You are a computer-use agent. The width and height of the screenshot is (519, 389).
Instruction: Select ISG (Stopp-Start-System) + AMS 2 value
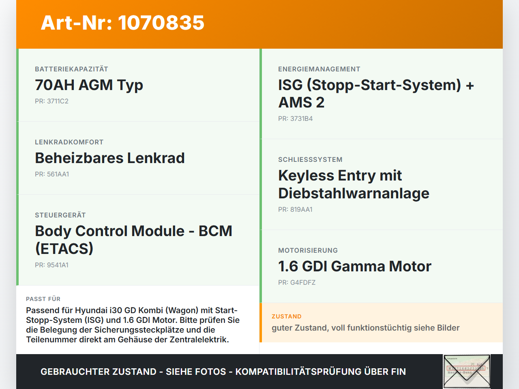[376, 94]
